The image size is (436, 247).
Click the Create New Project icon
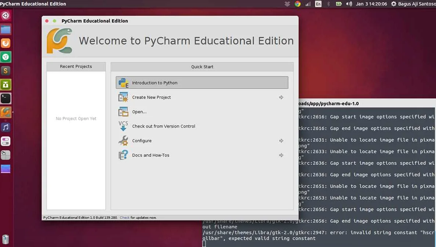coord(123,97)
